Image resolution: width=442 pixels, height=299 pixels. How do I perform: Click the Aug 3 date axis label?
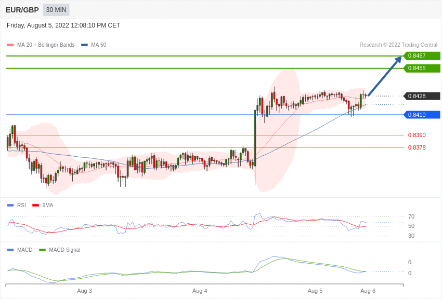click(84, 291)
